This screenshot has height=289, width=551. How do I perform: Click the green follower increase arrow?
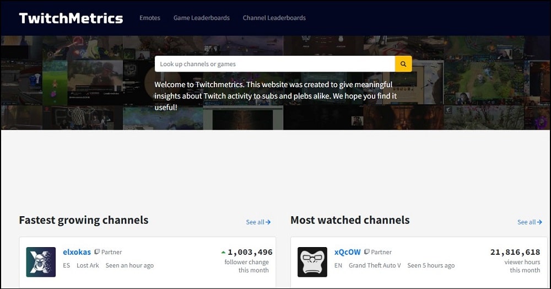223,253
